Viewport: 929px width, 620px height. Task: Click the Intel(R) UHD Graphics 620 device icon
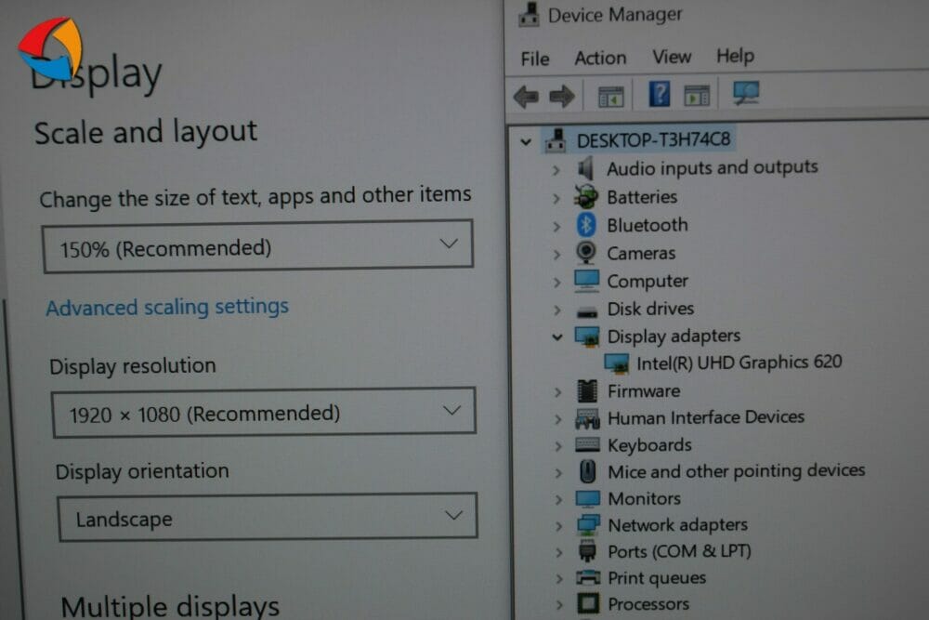tap(616, 363)
